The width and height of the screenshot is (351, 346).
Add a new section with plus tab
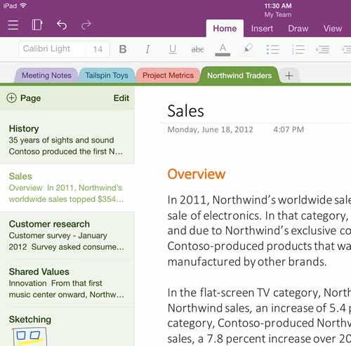coord(289,76)
